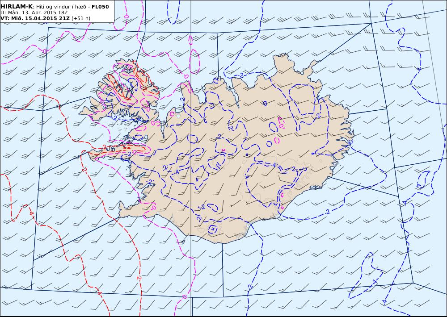Screen dimensions: 447x317
Task: Click the HIRLAM-K model name in the title box
Action: point(17,7)
